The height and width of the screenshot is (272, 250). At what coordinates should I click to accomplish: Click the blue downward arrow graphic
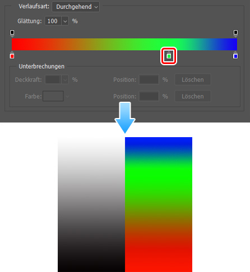point(125,117)
